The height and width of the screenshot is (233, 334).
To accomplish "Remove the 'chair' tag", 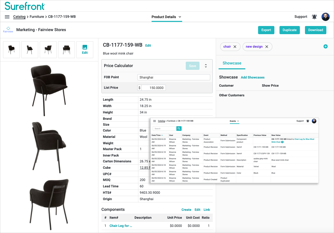I will [x=235, y=47].
